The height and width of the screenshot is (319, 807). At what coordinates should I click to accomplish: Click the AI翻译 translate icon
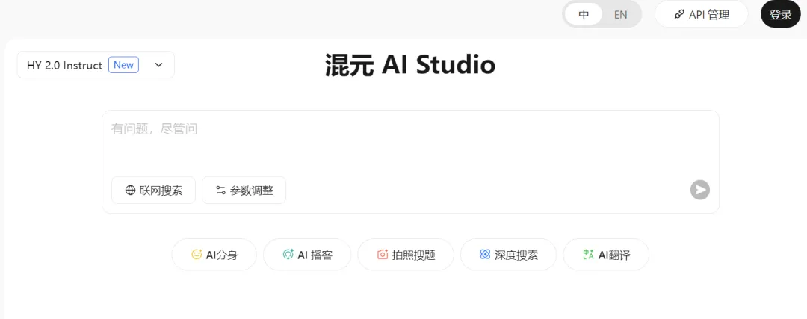coord(588,254)
